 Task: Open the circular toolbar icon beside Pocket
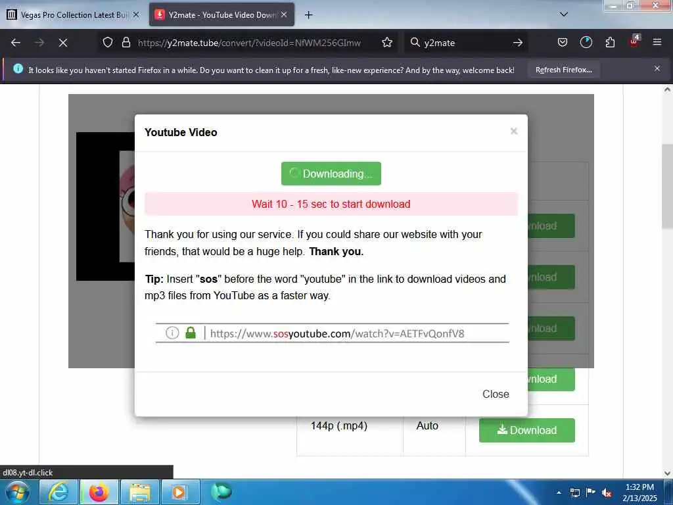click(x=586, y=42)
